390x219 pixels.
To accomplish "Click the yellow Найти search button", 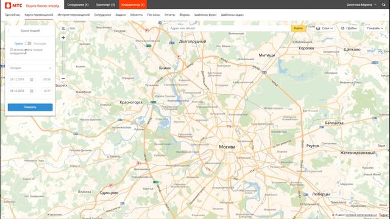I will (298, 29).
